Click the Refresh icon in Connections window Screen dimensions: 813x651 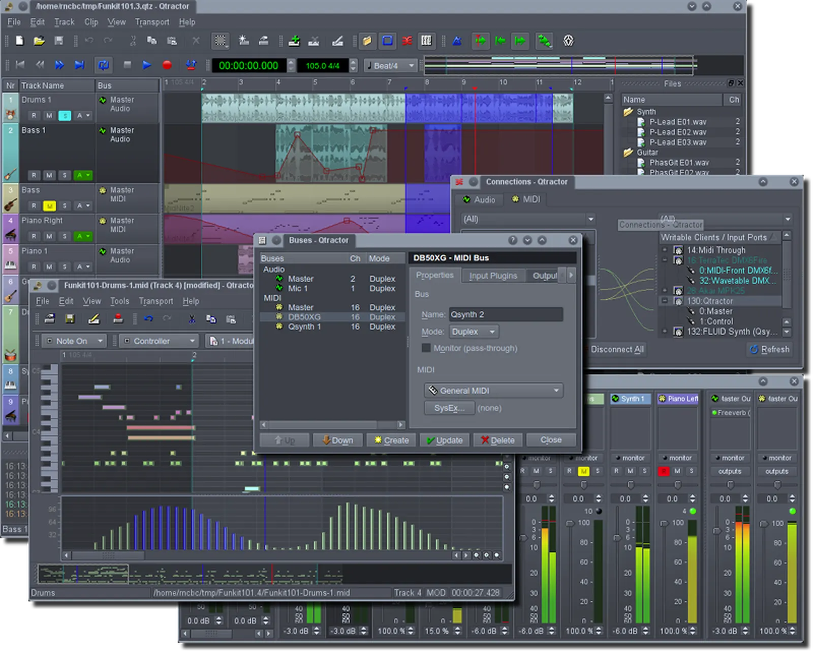(x=754, y=349)
